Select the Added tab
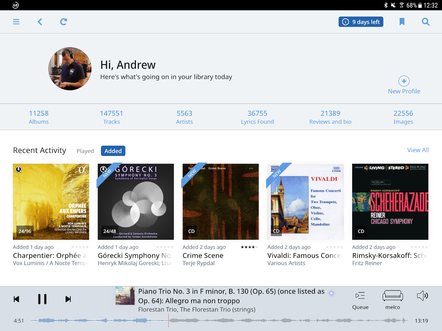 pos(113,151)
